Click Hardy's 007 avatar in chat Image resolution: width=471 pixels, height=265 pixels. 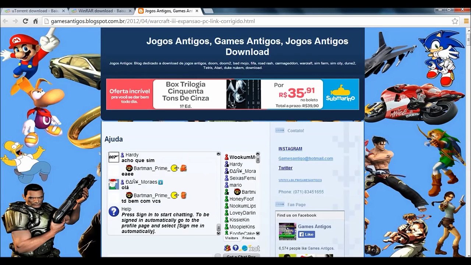coord(114,157)
